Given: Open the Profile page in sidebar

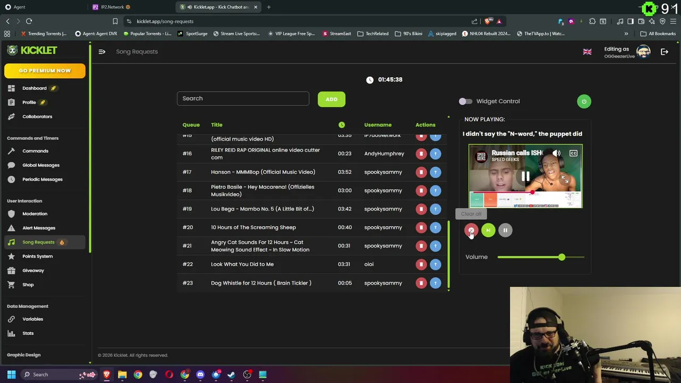Looking at the screenshot, I should (x=29, y=102).
